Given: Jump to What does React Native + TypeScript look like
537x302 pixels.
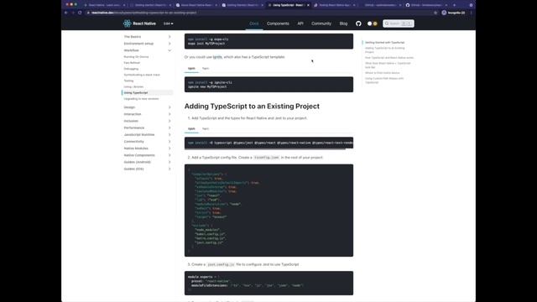Looking at the screenshot, I should pyautogui.click(x=388, y=65).
